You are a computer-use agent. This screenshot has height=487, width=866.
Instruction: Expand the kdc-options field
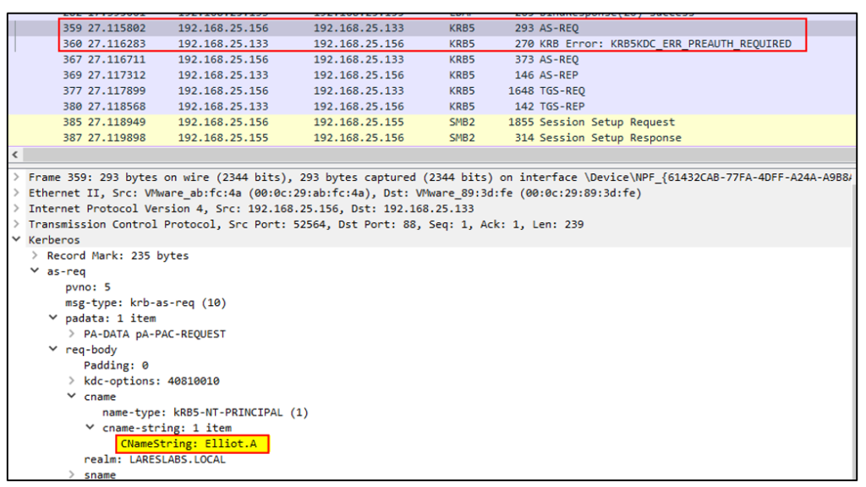[72, 380]
